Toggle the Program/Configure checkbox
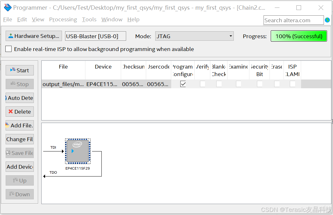Image resolution: width=333 pixels, height=215 pixels. [x=183, y=84]
